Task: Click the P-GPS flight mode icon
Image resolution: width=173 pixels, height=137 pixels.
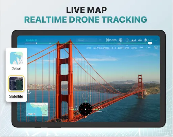Action: click(111, 40)
